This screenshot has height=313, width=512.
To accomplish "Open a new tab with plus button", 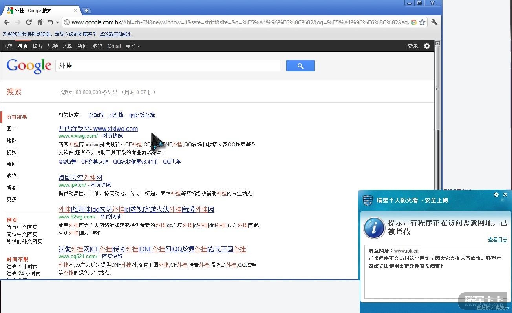I will click(87, 11).
